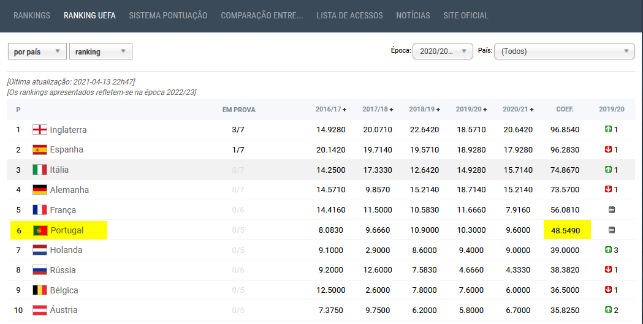The image size is (643, 324).
Task: Click Inglaterra coefficient 96.8540
Action: pos(565,130)
